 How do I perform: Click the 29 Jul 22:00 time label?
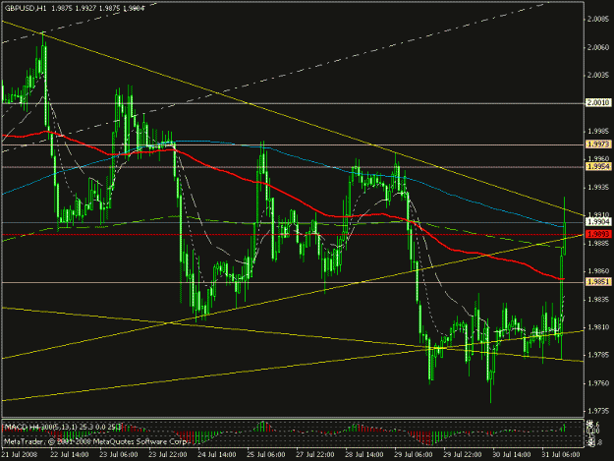click(x=463, y=455)
